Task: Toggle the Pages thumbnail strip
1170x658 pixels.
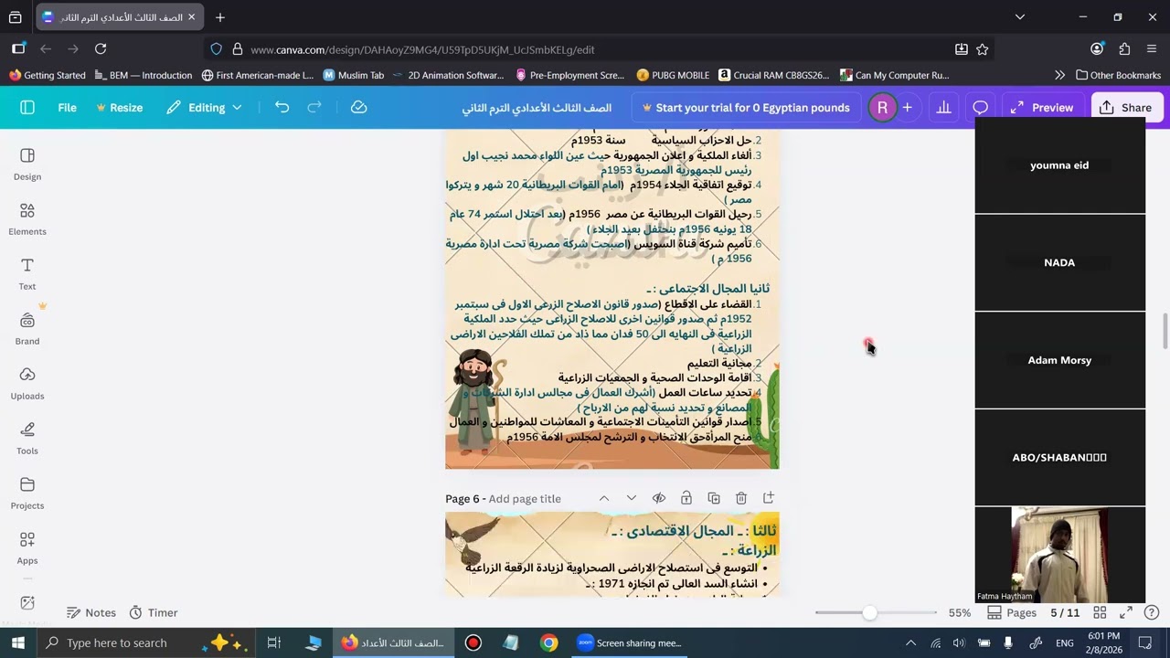Action: tap(1012, 613)
